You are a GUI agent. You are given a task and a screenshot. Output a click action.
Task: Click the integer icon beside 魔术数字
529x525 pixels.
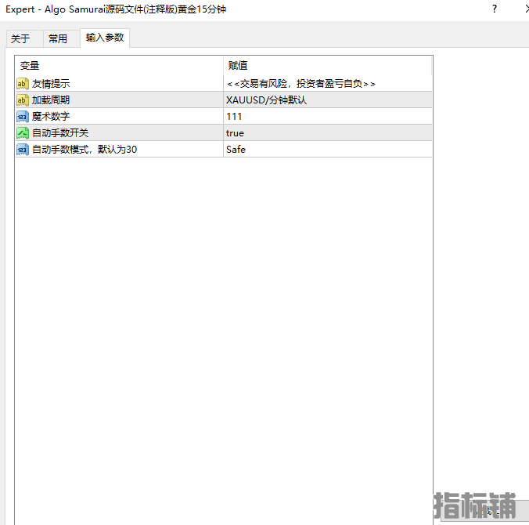22,117
